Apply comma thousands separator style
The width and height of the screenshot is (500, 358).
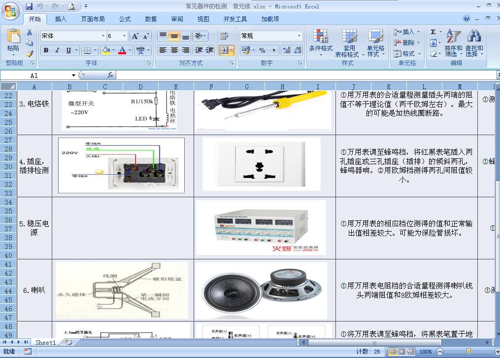point(273,50)
